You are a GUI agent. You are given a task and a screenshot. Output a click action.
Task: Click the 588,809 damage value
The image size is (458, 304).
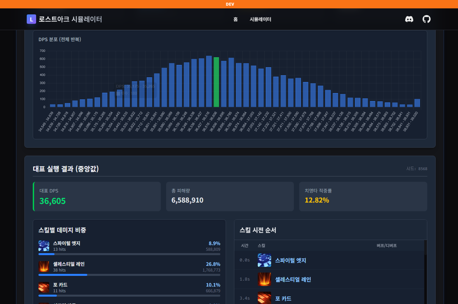[213, 249]
